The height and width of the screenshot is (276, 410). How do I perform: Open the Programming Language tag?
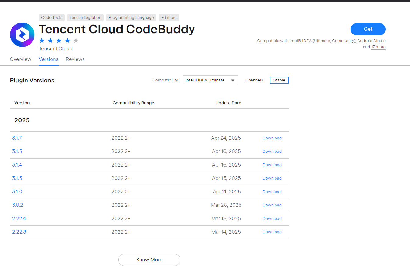131,18
